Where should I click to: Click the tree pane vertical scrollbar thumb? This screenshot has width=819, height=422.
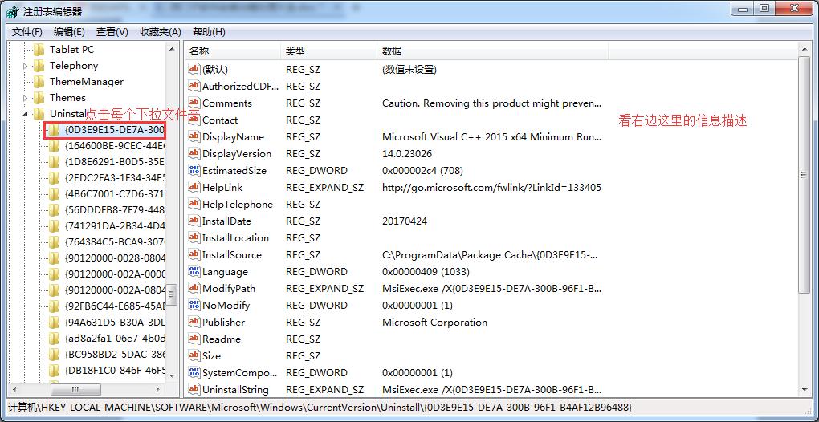coord(172,294)
